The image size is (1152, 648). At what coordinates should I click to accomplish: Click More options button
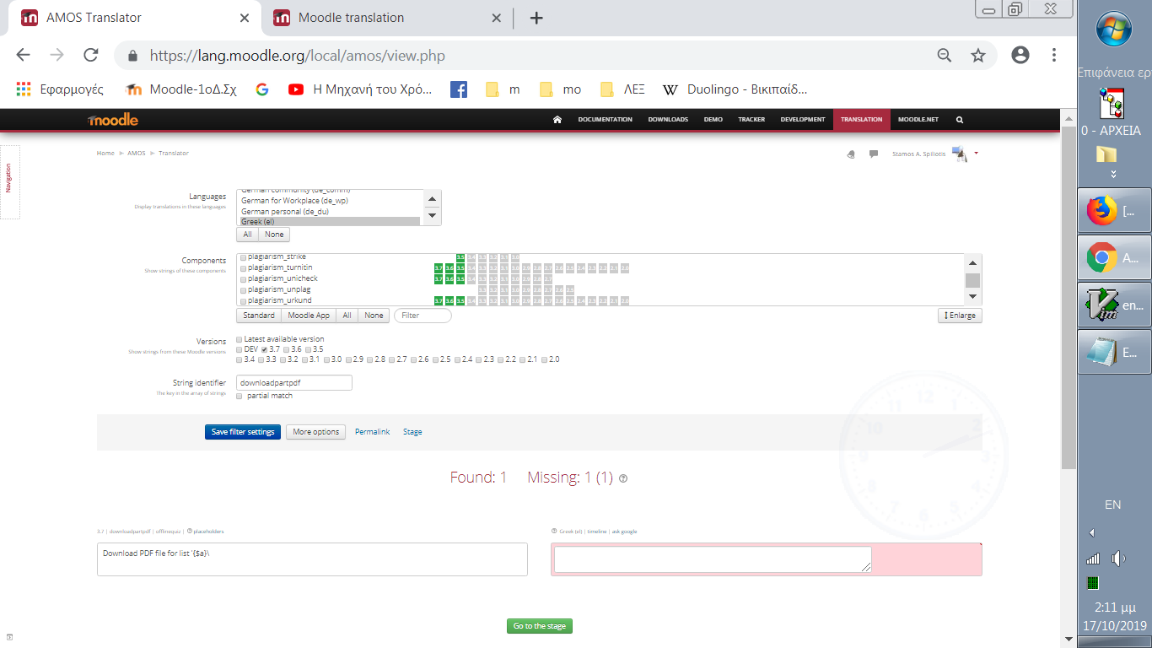tap(315, 432)
